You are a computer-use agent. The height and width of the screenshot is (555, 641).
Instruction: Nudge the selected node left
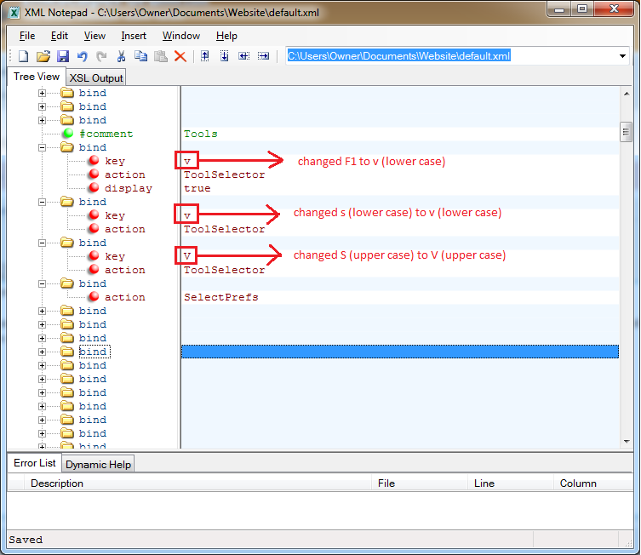pyautogui.click(x=244, y=56)
